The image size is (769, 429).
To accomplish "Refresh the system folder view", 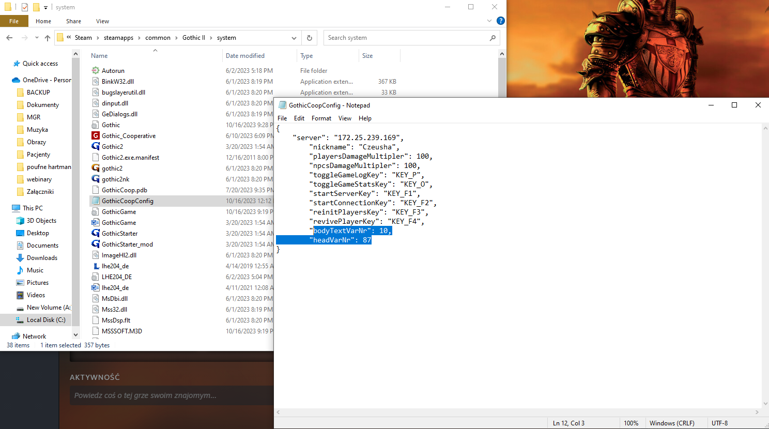I will click(x=310, y=38).
